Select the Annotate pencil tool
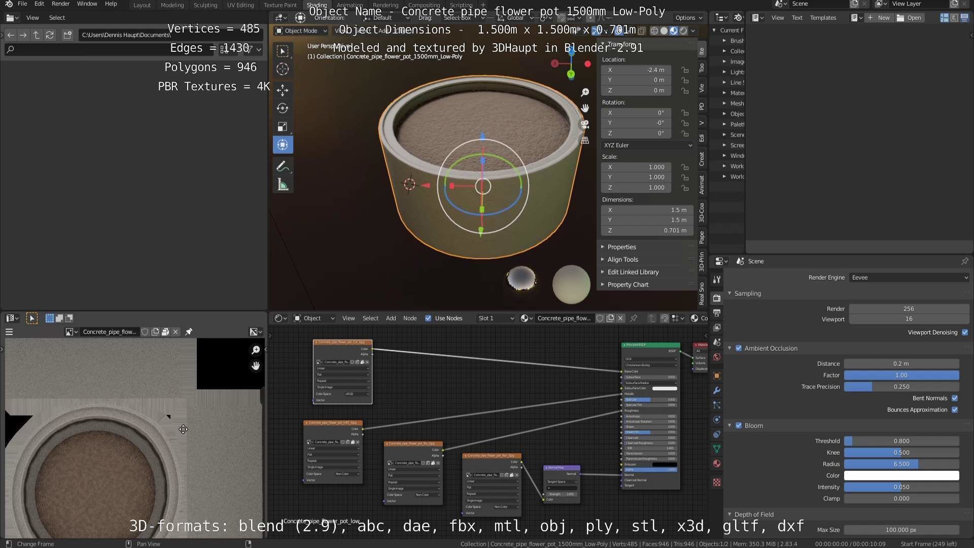 (283, 166)
